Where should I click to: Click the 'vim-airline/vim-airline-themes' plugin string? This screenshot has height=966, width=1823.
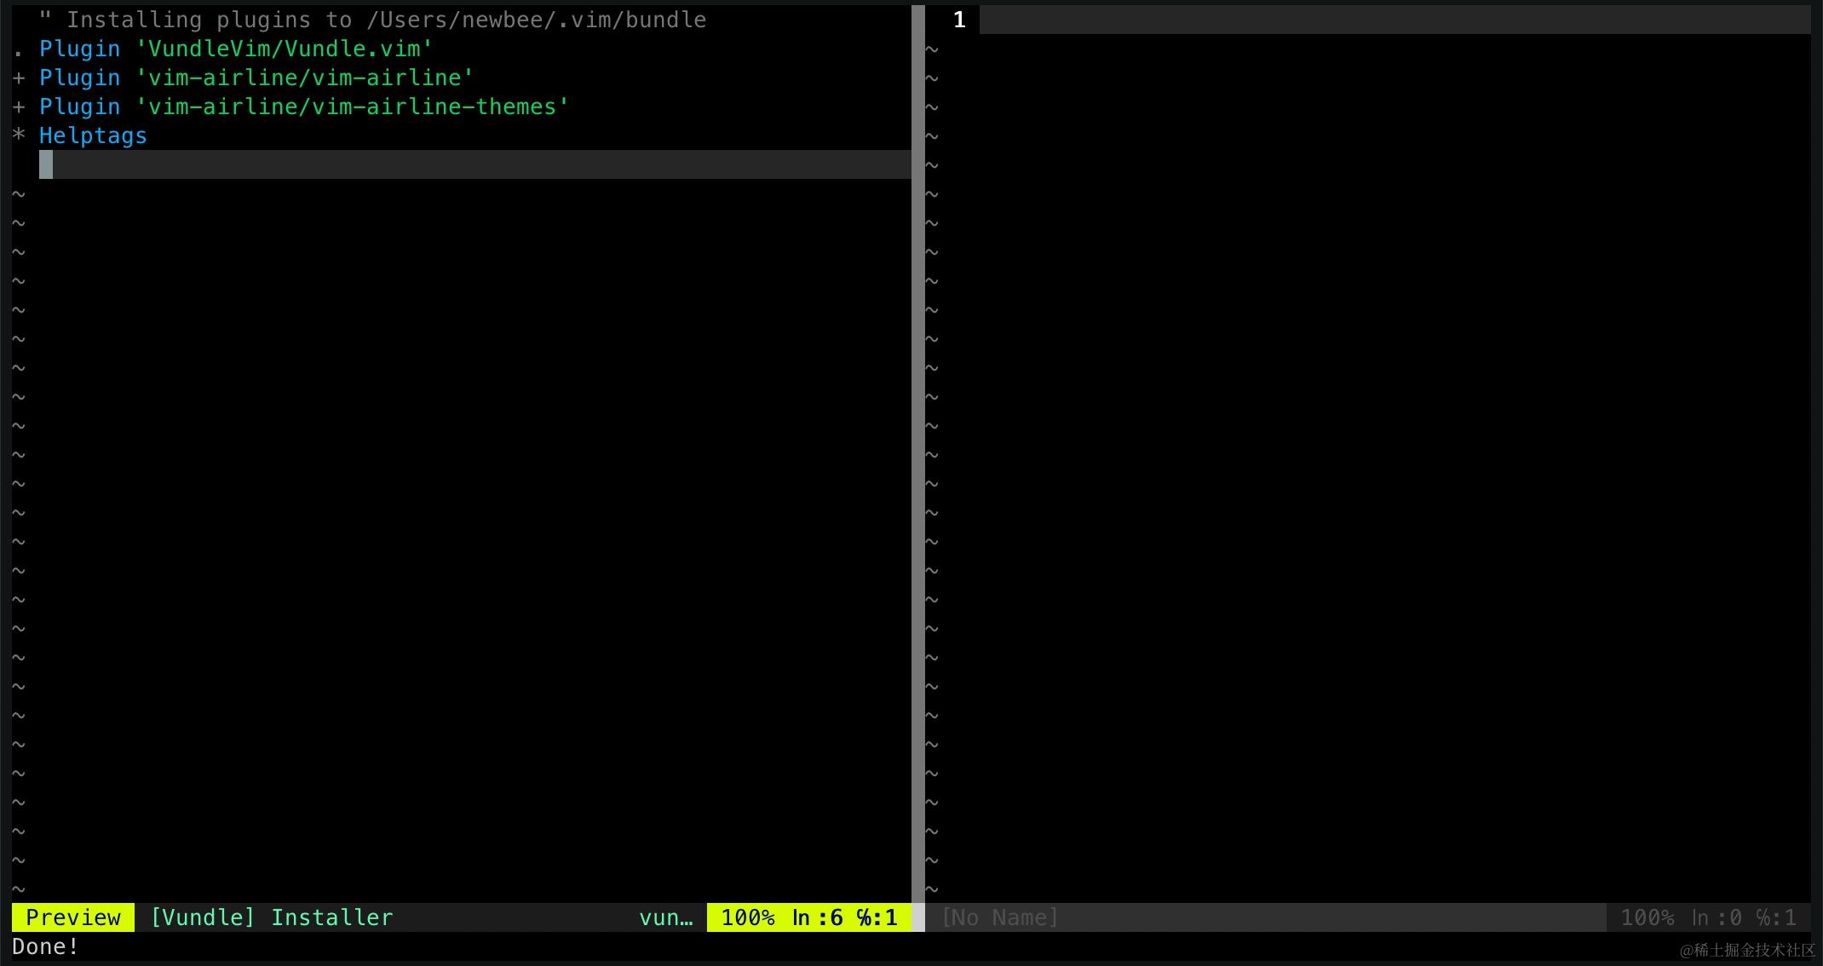pyautogui.click(x=352, y=106)
